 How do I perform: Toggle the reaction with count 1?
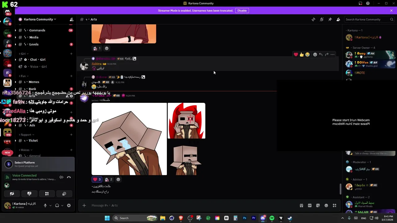97,48
